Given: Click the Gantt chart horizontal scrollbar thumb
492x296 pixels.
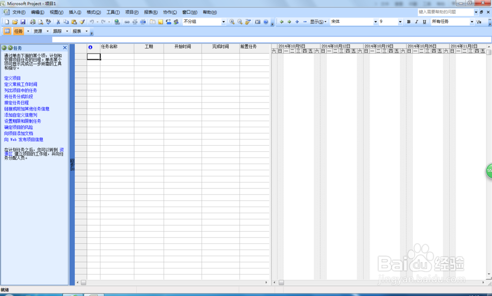Looking at the screenshot, I should (281, 283).
